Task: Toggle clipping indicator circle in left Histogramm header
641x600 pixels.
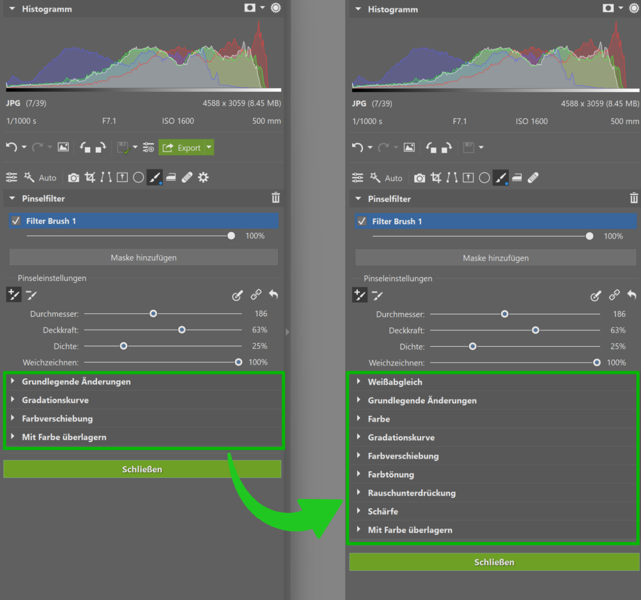Action: 276,8
